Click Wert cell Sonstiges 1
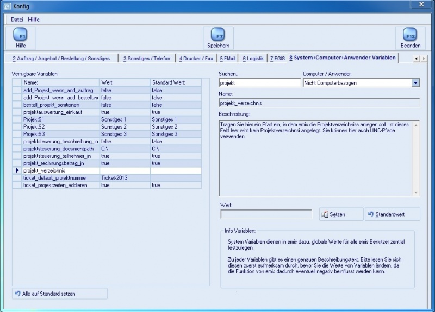Viewport: 435px width, 312px height. point(125,119)
